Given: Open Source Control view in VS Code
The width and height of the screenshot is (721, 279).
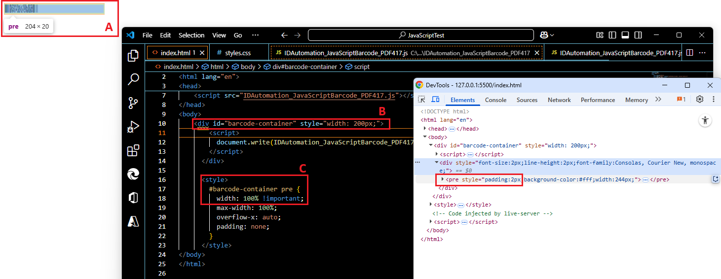Looking at the screenshot, I should (133, 103).
